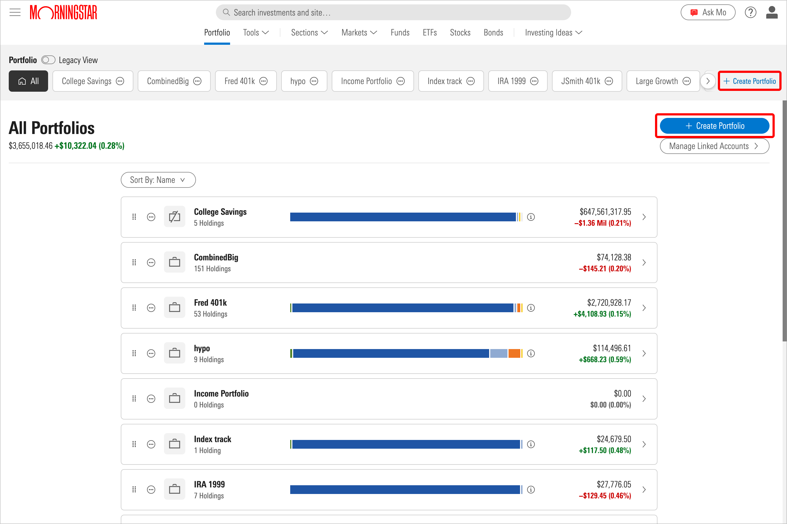Open more options in CombinedBig row

point(151,263)
